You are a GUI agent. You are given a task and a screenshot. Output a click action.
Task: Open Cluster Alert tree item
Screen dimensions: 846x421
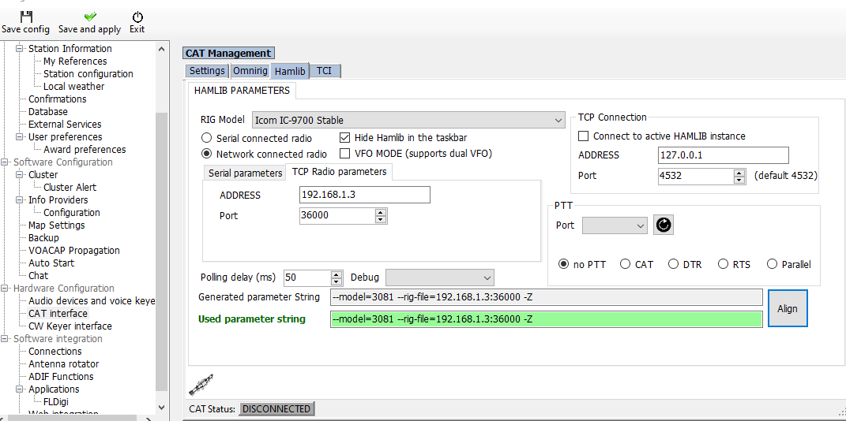[70, 188]
